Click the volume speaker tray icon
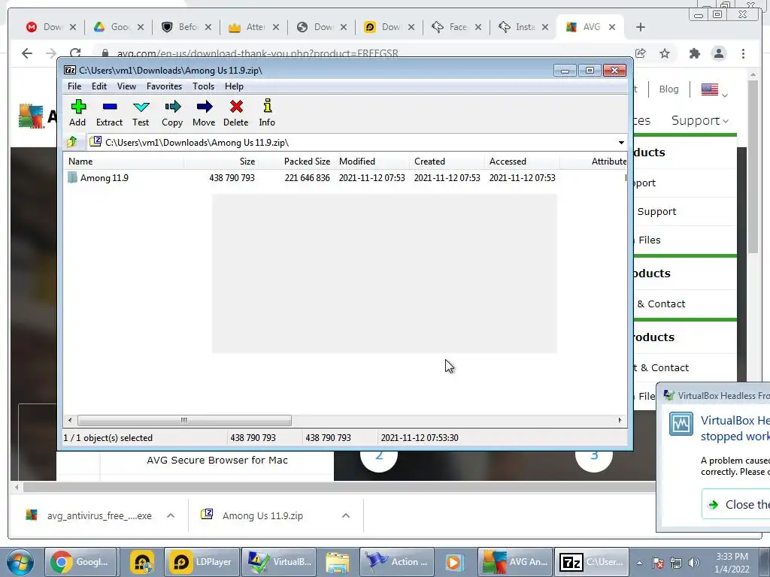This screenshot has height=577, width=770. tap(694, 563)
